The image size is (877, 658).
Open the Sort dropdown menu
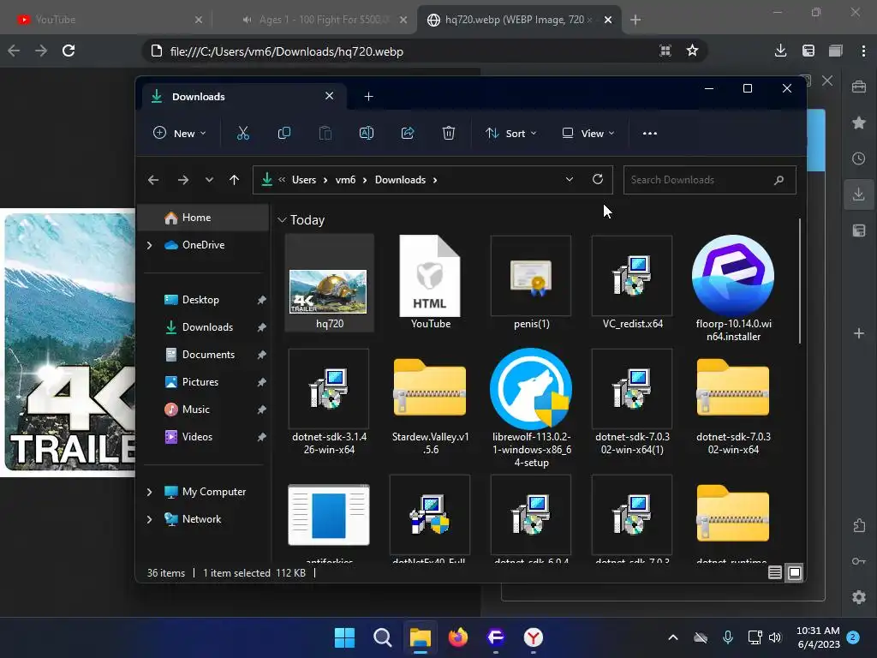(510, 133)
